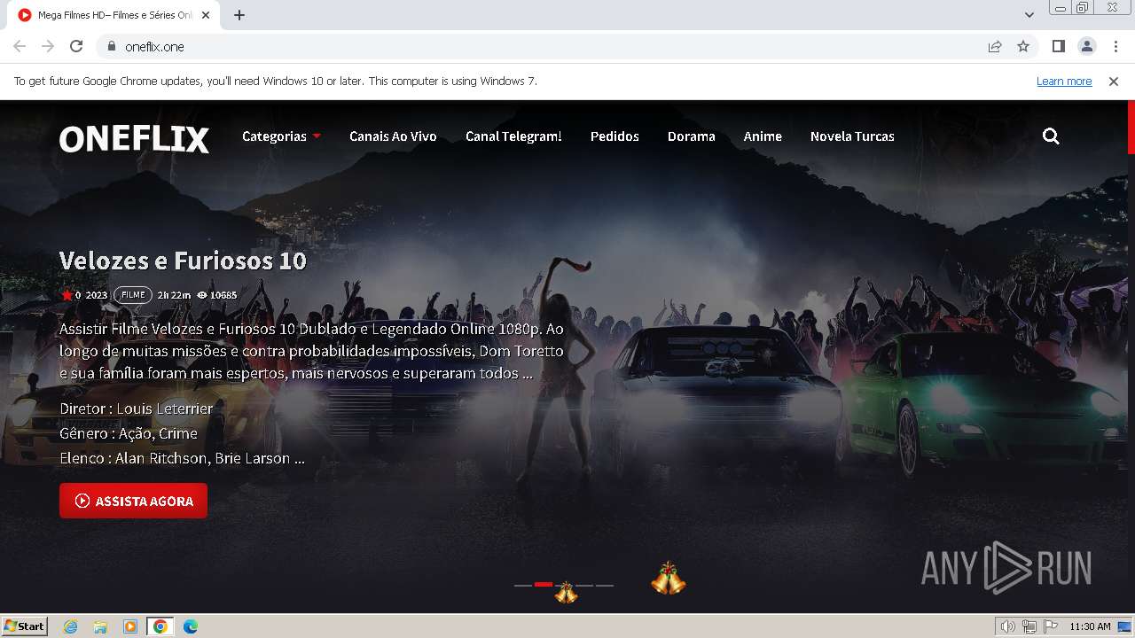1135x638 pixels.
Task: Open the site search magnifier icon
Action: 1051,136
